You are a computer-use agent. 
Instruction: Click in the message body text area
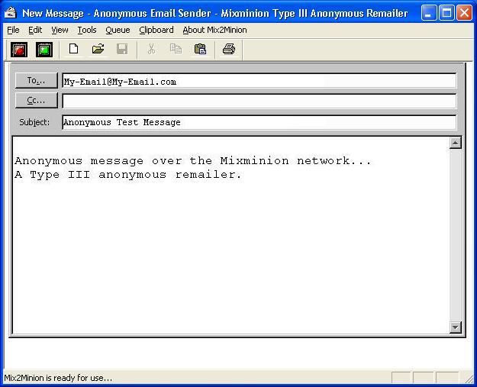click(x=230, y=236)
